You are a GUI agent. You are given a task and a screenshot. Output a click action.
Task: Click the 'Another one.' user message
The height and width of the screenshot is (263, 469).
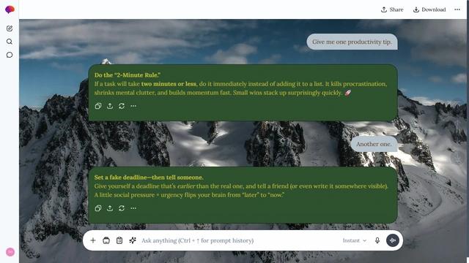[x=374, y=144]
